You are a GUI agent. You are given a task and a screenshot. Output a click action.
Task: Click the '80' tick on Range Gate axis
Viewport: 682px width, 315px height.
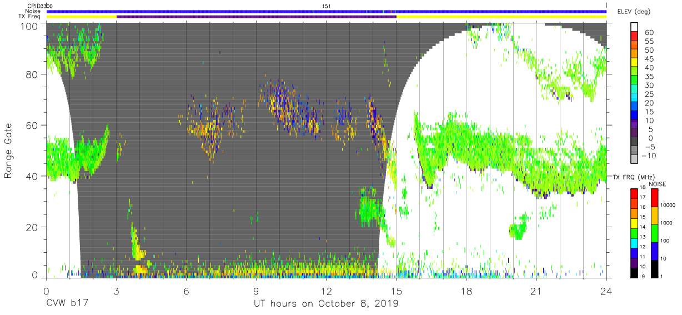[33, 74]
